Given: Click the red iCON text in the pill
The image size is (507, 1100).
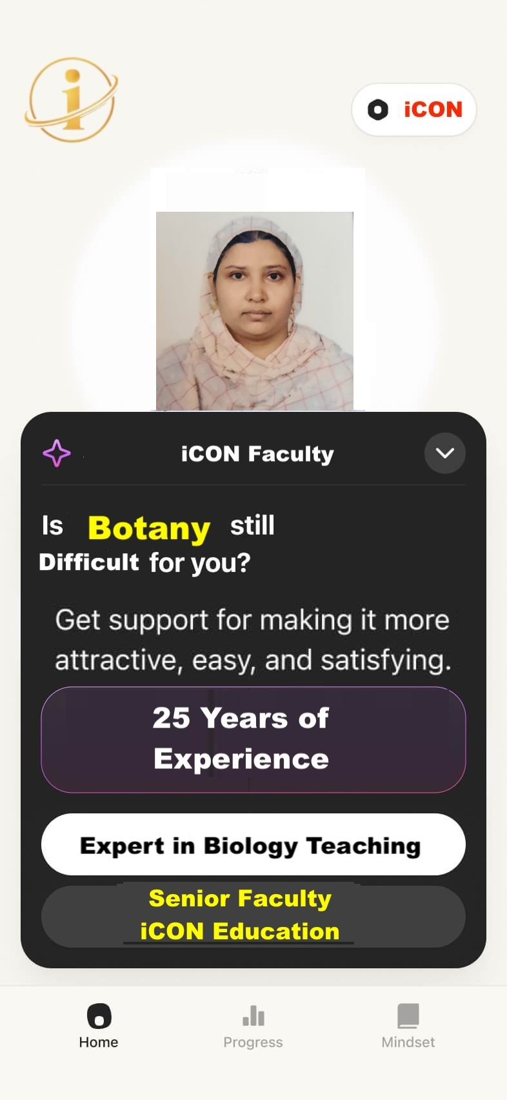Looking at the screenshot, I should 433,110.
